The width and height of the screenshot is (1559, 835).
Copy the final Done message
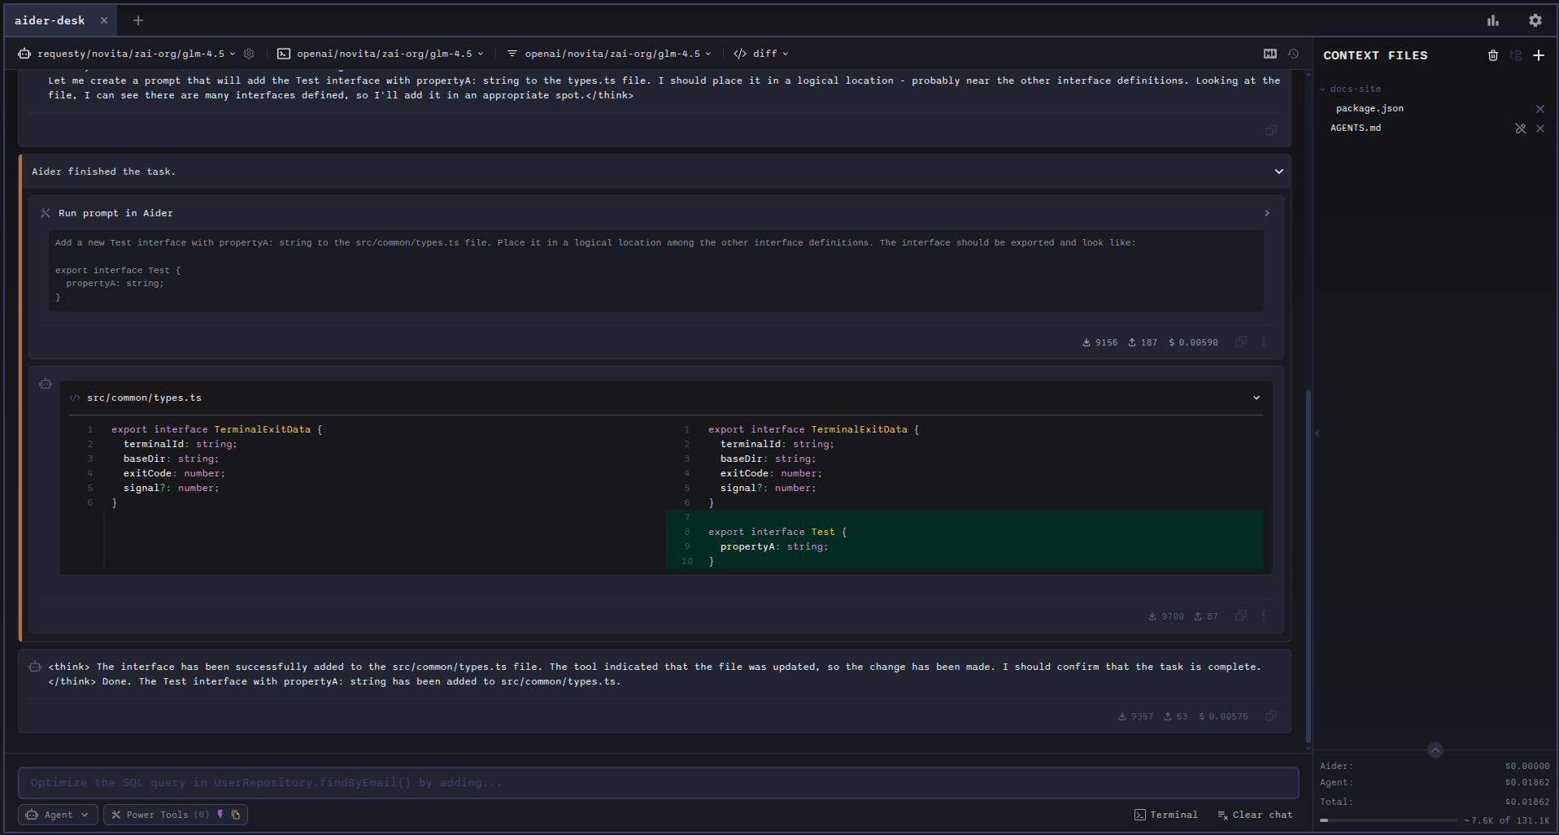tap(1270, 716)
